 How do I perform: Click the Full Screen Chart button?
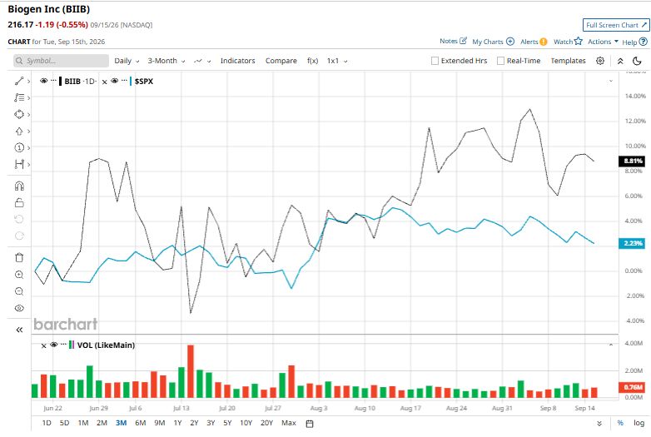pos(616,25)
